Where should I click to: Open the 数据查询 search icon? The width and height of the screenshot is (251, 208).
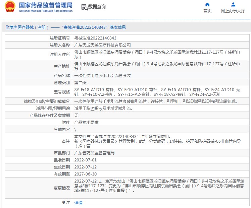tap(85, 7)
